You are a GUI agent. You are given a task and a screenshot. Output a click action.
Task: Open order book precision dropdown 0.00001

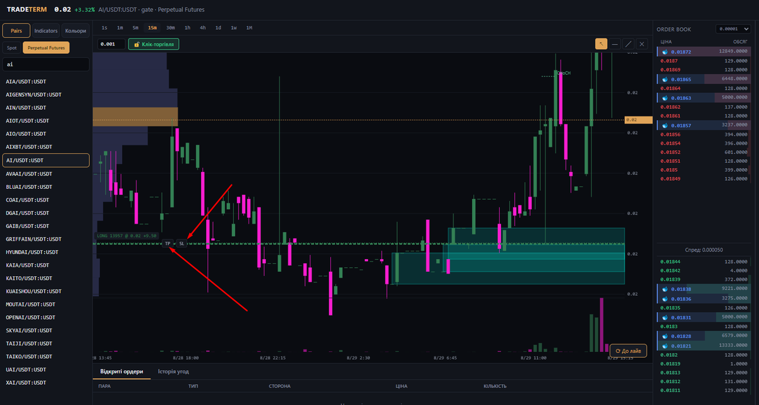[733, 29]
